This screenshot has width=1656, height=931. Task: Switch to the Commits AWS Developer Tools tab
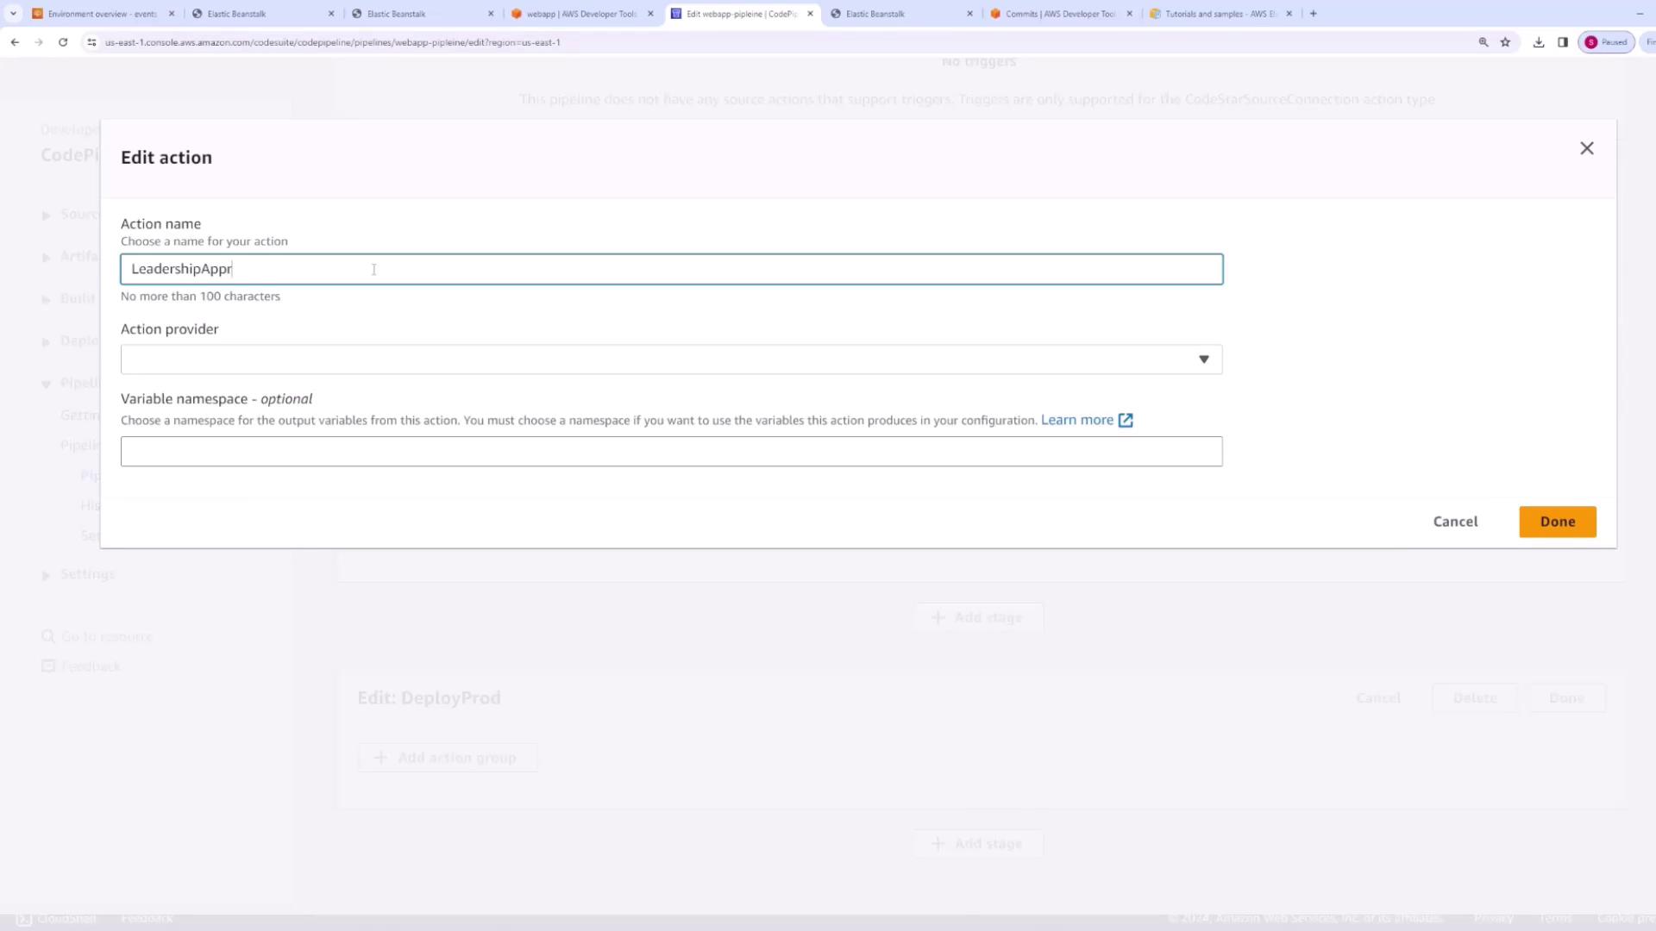[1059, 14]
